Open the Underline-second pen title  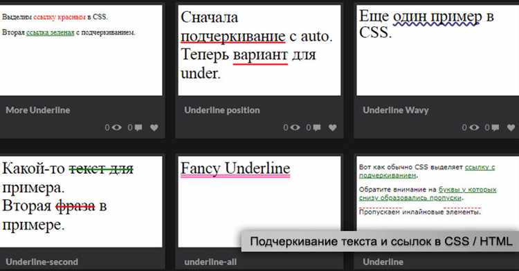[x=42, y=262]
